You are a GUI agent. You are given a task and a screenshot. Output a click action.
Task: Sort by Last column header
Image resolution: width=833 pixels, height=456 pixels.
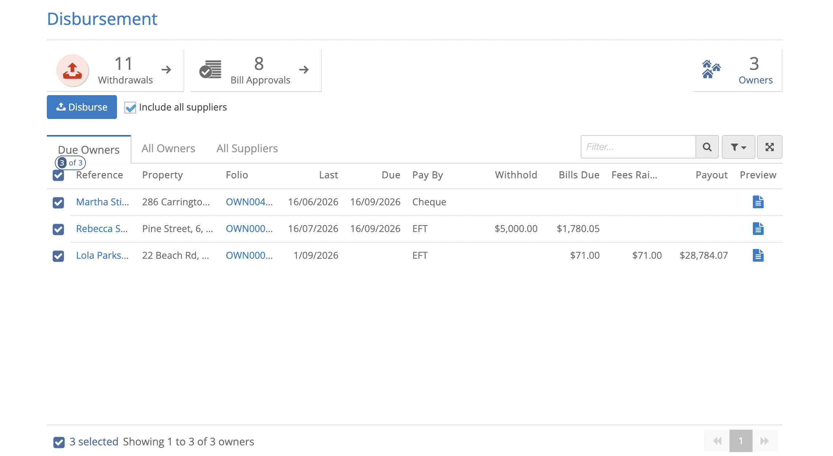[x=328, y=175]
